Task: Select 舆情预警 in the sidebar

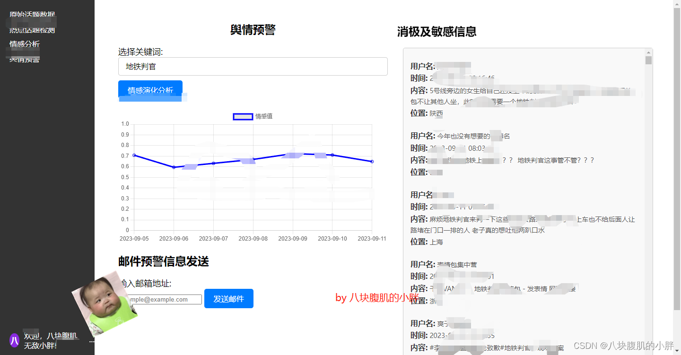Action: click(x=25, y=59)
